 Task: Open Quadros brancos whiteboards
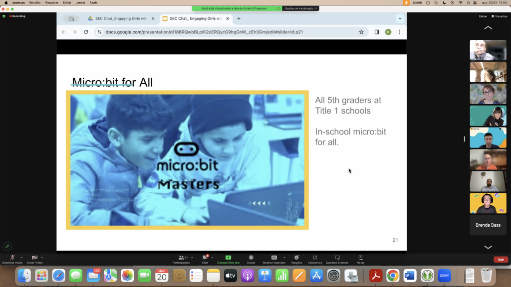coord(337,259)
